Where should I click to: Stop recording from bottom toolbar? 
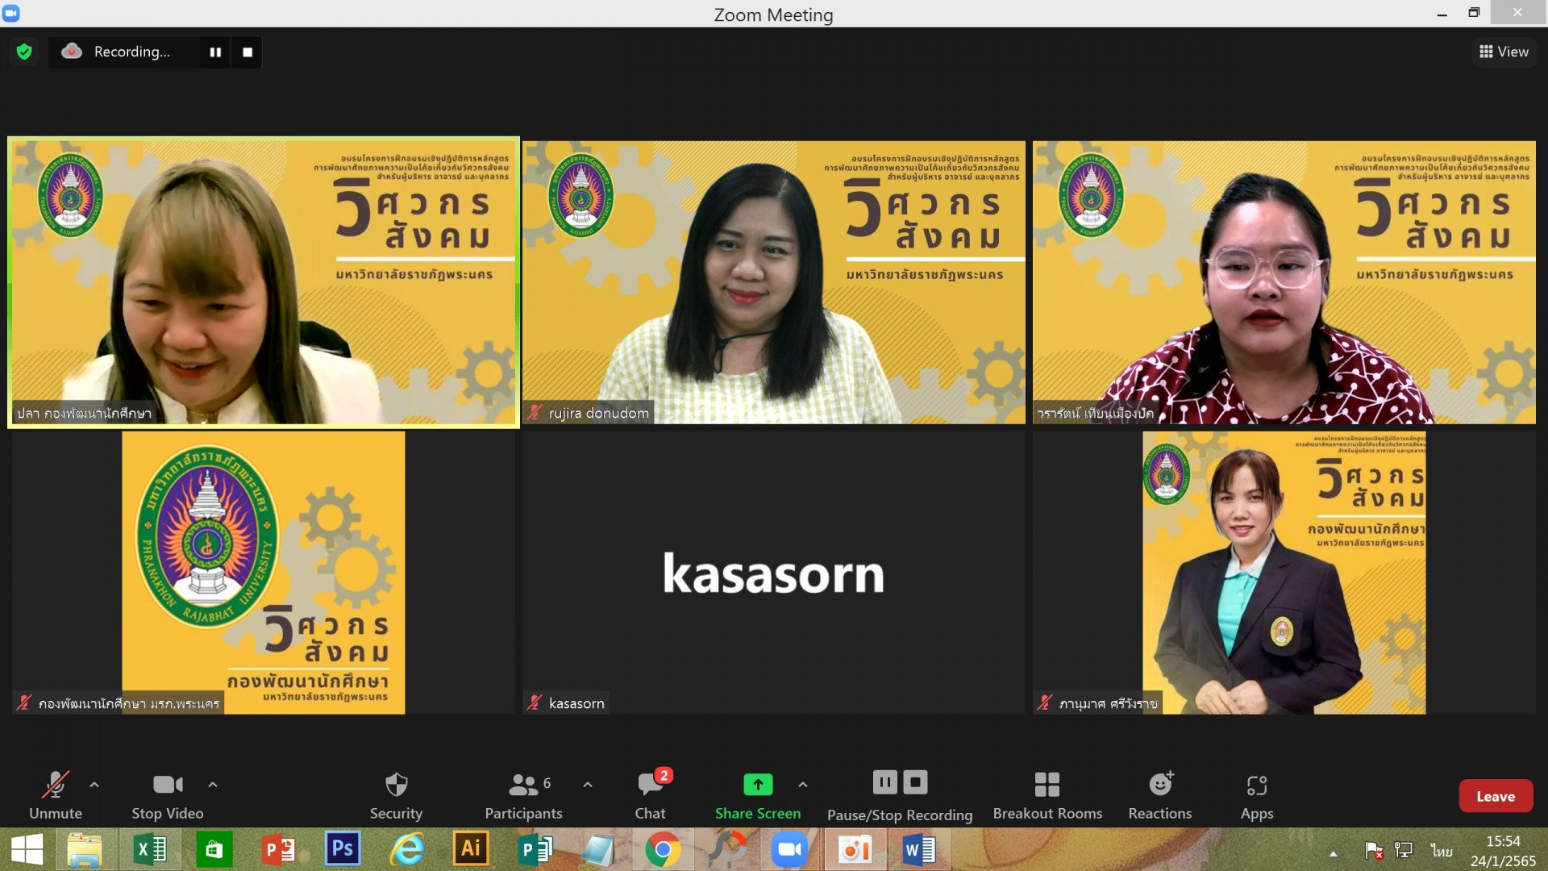pos(915,782)
